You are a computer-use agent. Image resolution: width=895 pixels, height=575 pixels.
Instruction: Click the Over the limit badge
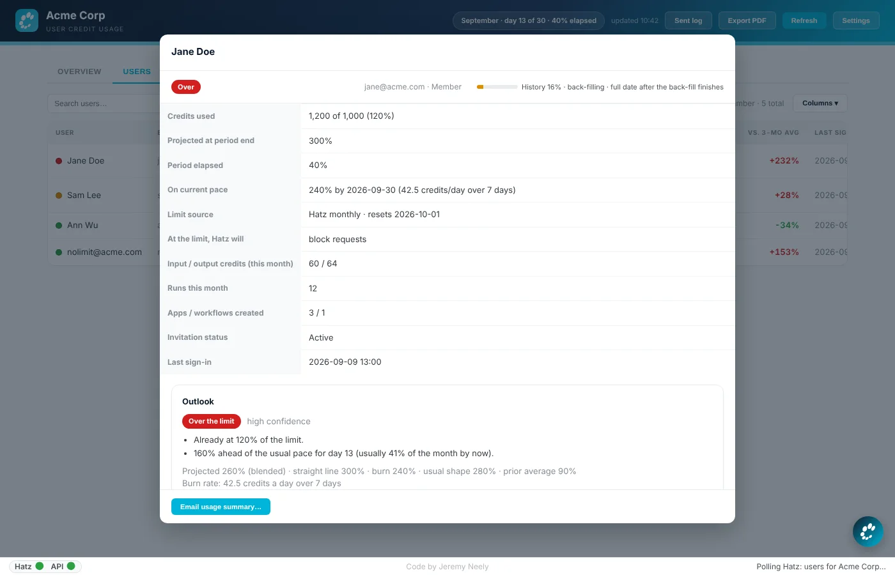coord(212,421)
